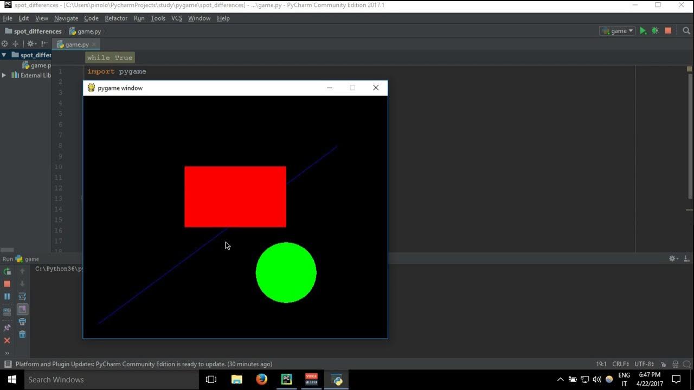This screenshot has width=694, height=390.
Task: Click game.py breadcrumb in navigation bar
Action: [85, 31]
